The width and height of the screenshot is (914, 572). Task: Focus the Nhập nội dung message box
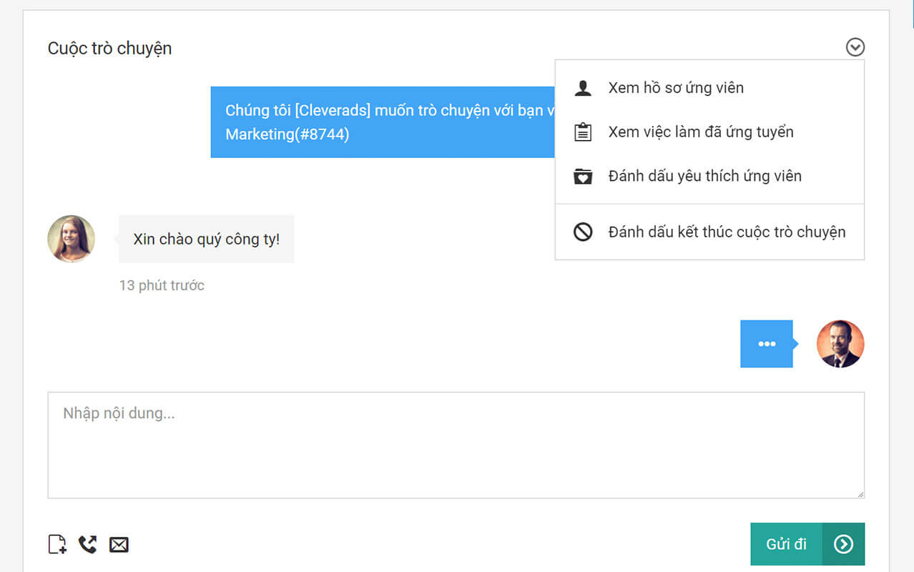coord(456,445)
